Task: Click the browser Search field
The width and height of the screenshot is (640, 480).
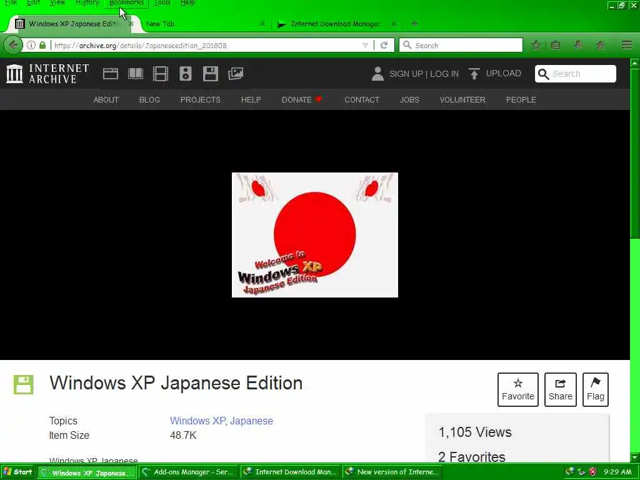Action: [x=461, y=45]
